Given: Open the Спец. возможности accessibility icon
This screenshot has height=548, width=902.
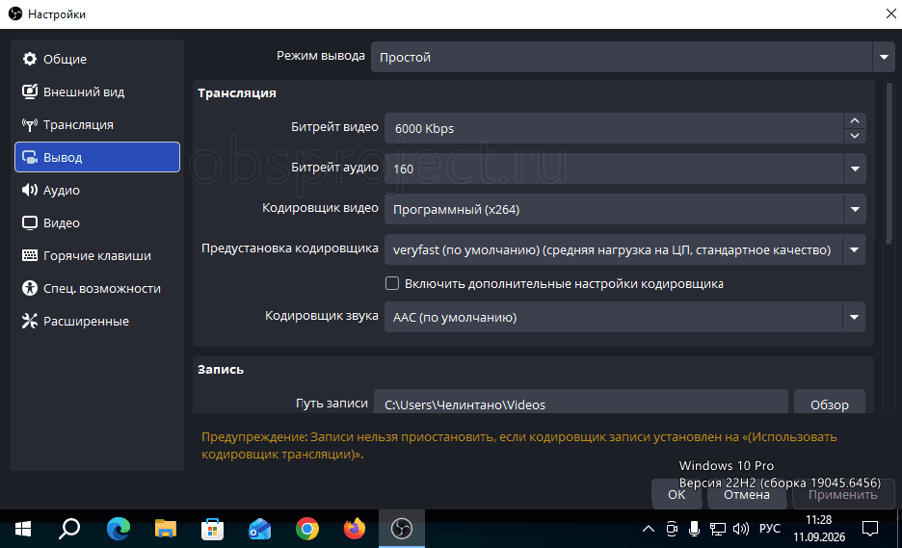Looking at the screenshot, I should 29,288.
